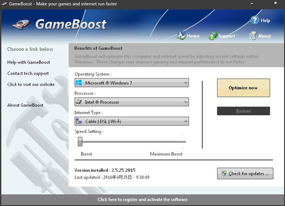This screenshot has height=206, width=285.
Task: Click register and activate the software bar
Action: [142, 199]
